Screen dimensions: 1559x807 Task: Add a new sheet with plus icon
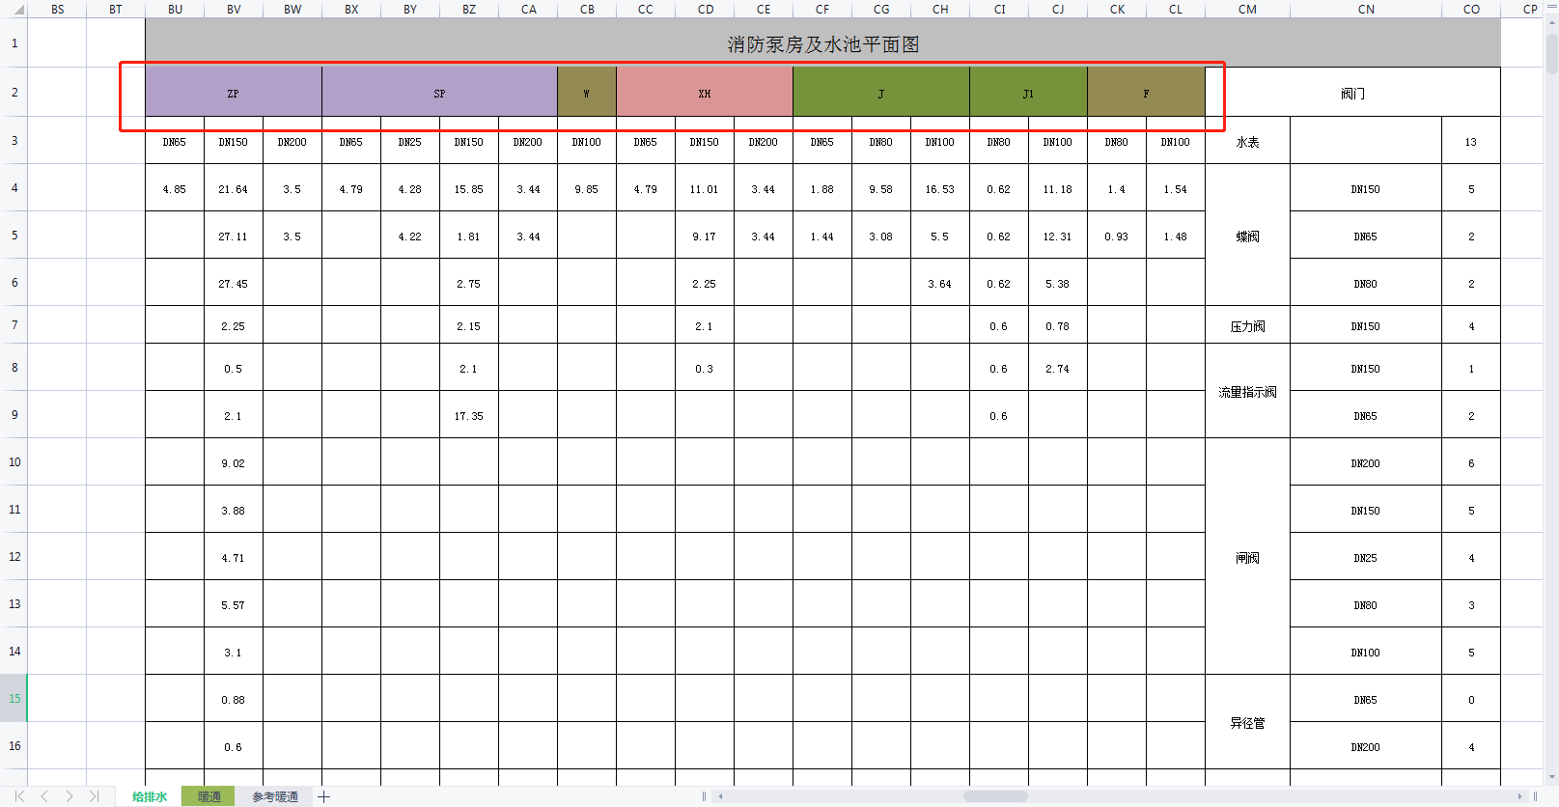pyautogui.click(x=324, y=796)
